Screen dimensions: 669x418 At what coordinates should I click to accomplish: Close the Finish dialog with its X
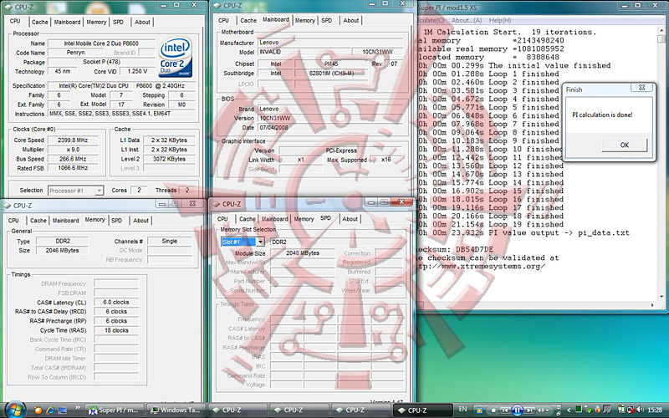tap(641, 88)
